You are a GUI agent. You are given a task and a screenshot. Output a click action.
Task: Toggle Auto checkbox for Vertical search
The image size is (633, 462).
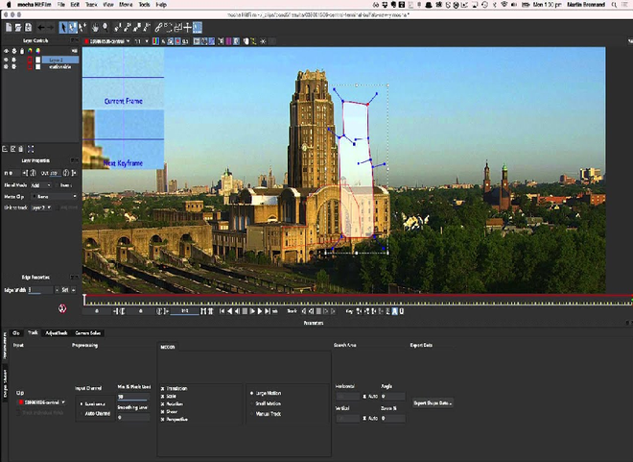coord(364,418)
